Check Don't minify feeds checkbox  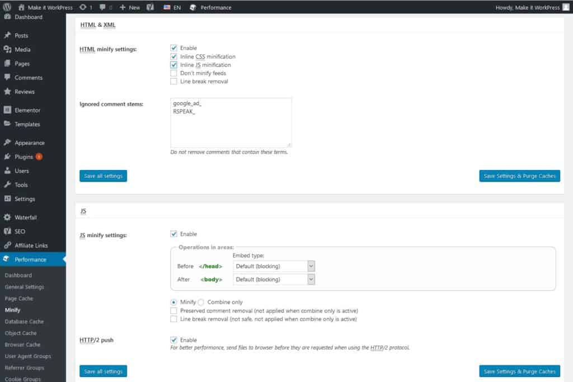point(173,73)
